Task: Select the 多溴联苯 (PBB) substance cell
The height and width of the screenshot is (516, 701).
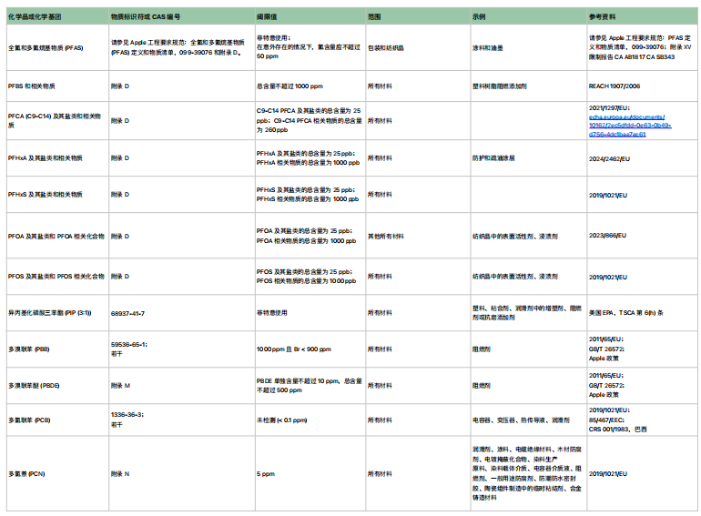Action: (28, 348)
